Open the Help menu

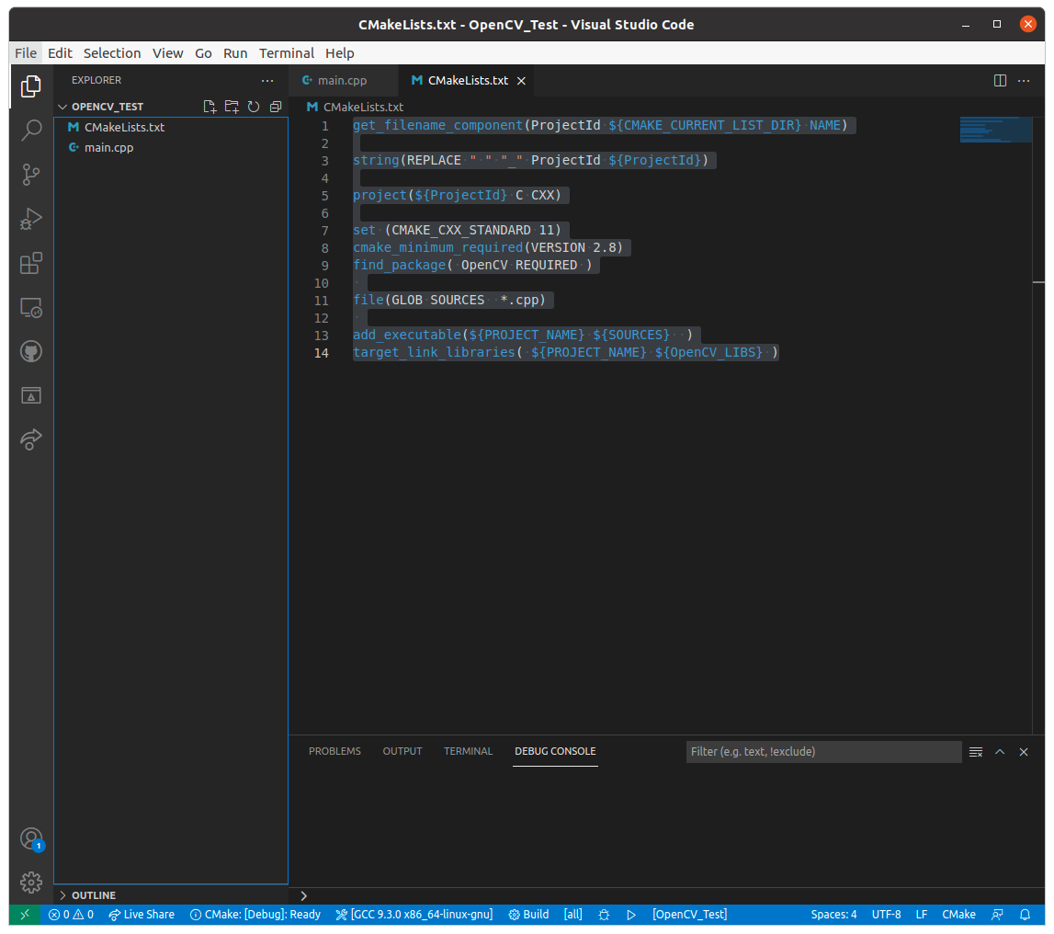[x=339, y=53]
